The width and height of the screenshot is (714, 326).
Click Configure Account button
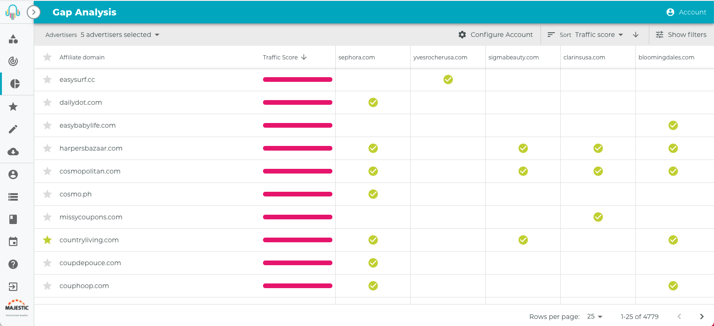[x=496, y=35]
